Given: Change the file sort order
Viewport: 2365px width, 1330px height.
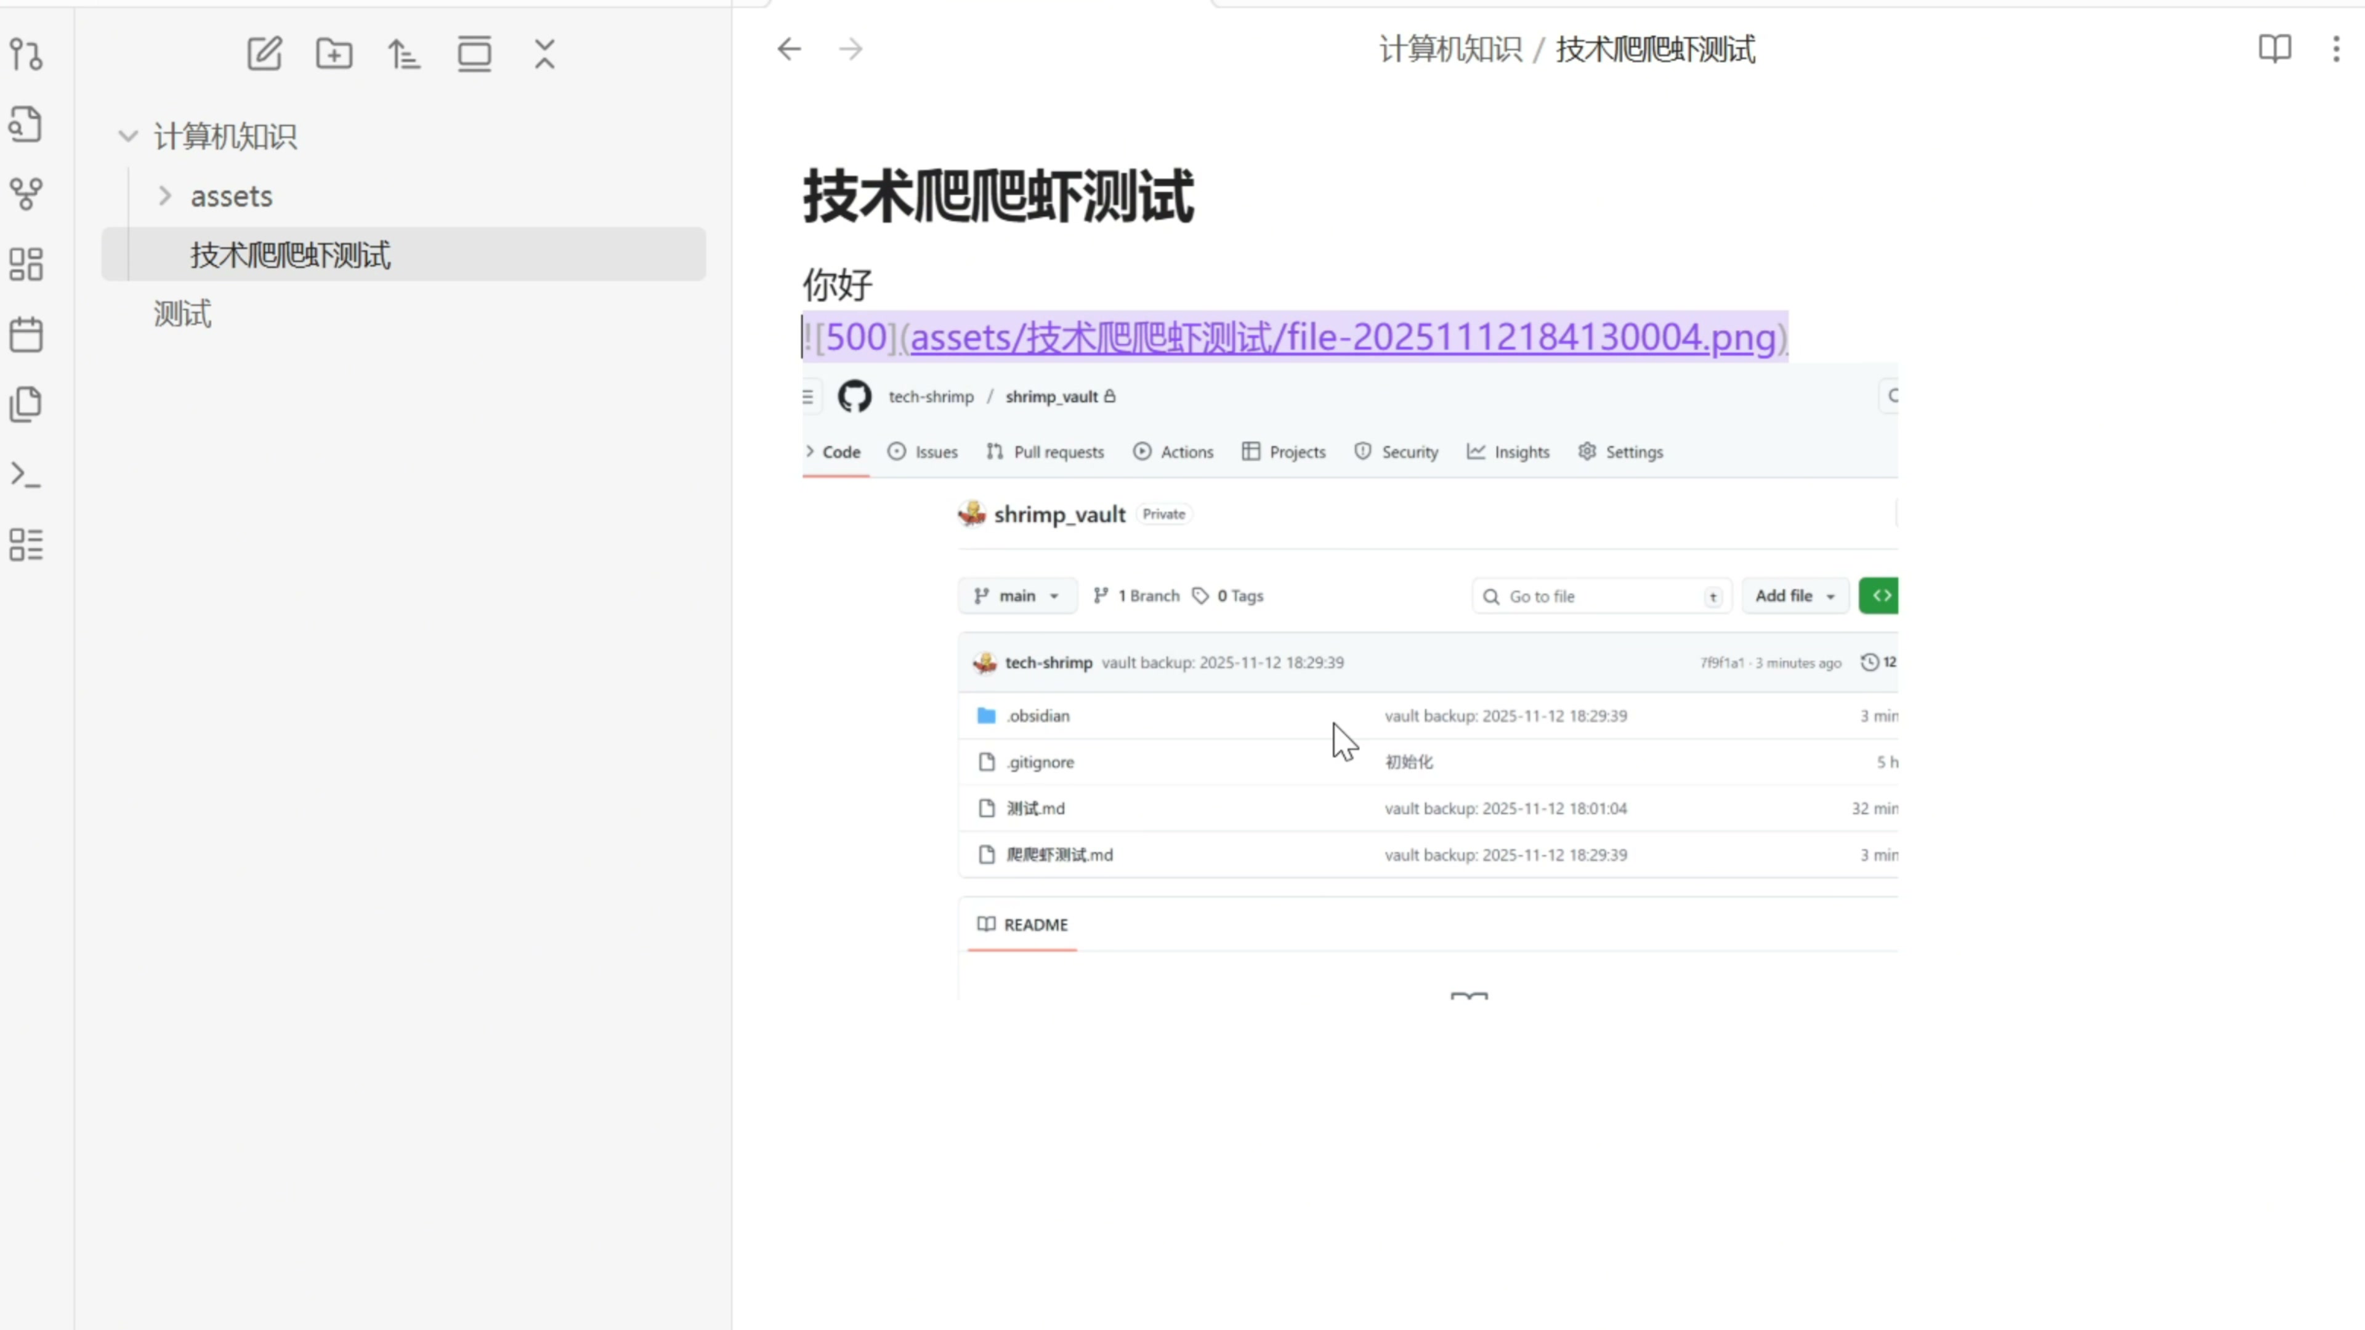Looking at the screenshot, I should pyautogui.click(x=404, y=54).
